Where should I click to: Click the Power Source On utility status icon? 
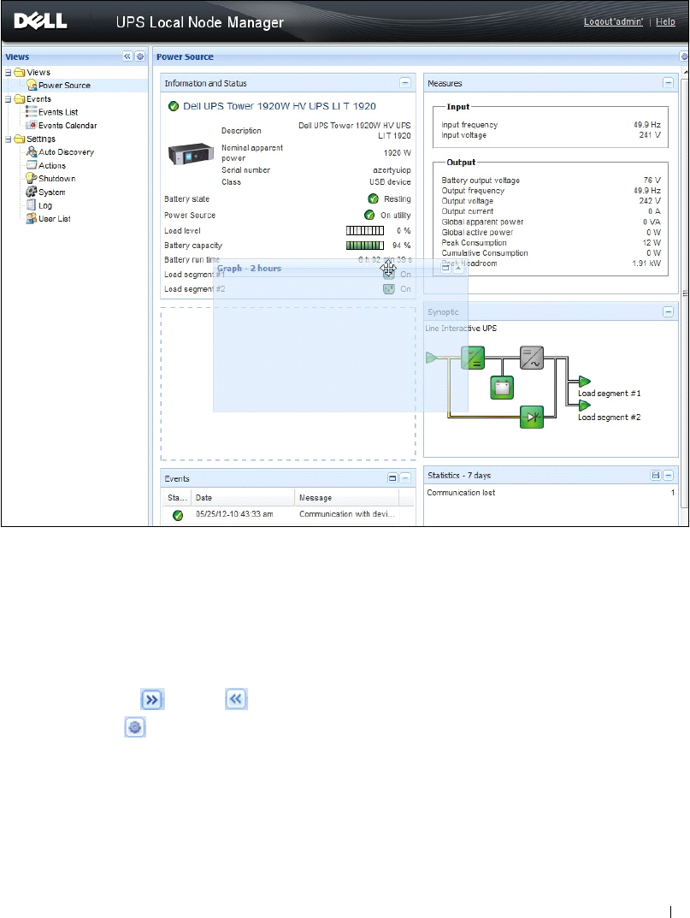pos(369,215)
